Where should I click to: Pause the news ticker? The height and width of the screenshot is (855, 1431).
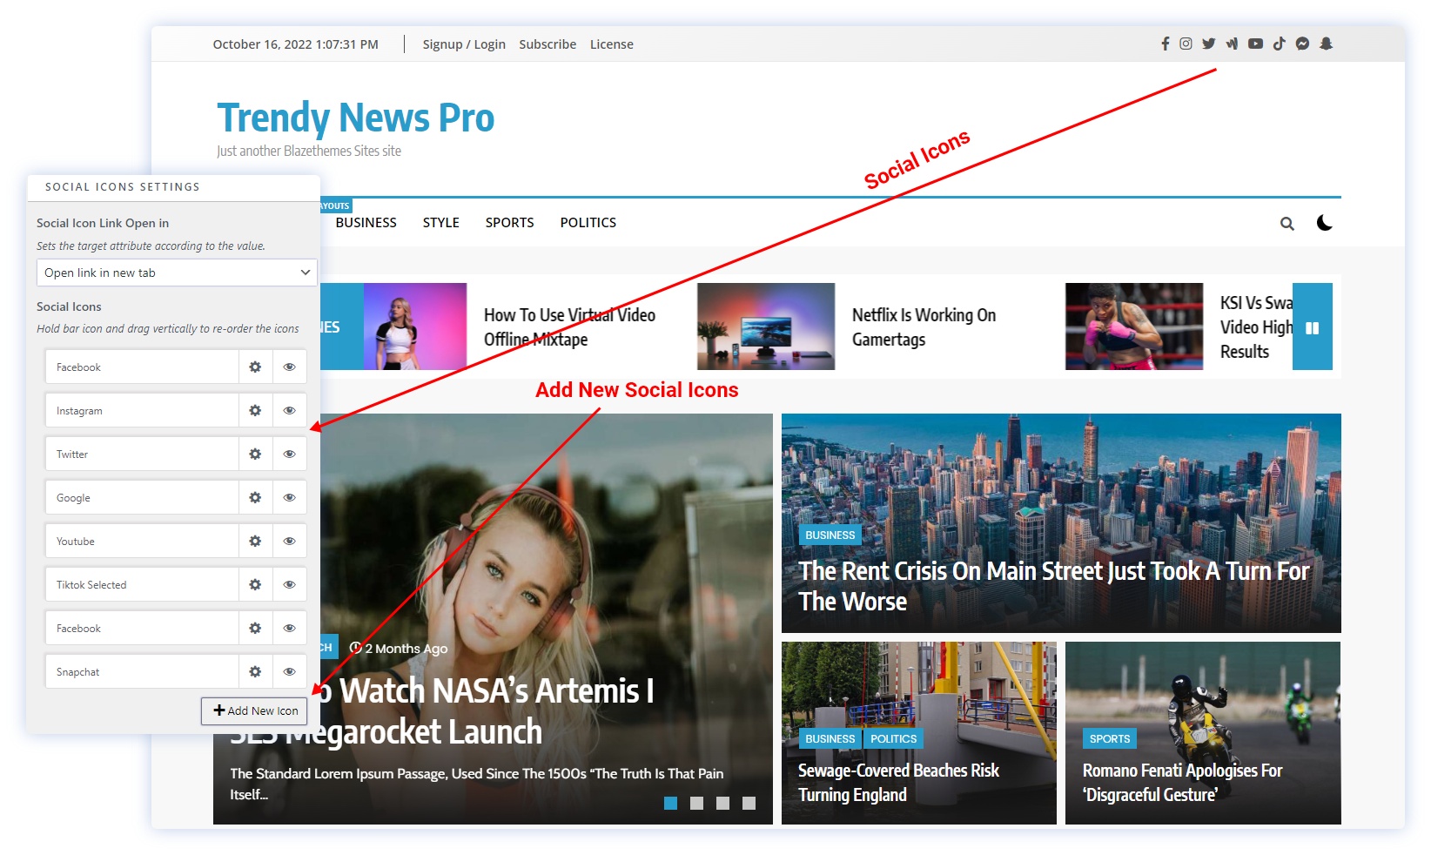pyautogui.click(x=1312, y=327)
